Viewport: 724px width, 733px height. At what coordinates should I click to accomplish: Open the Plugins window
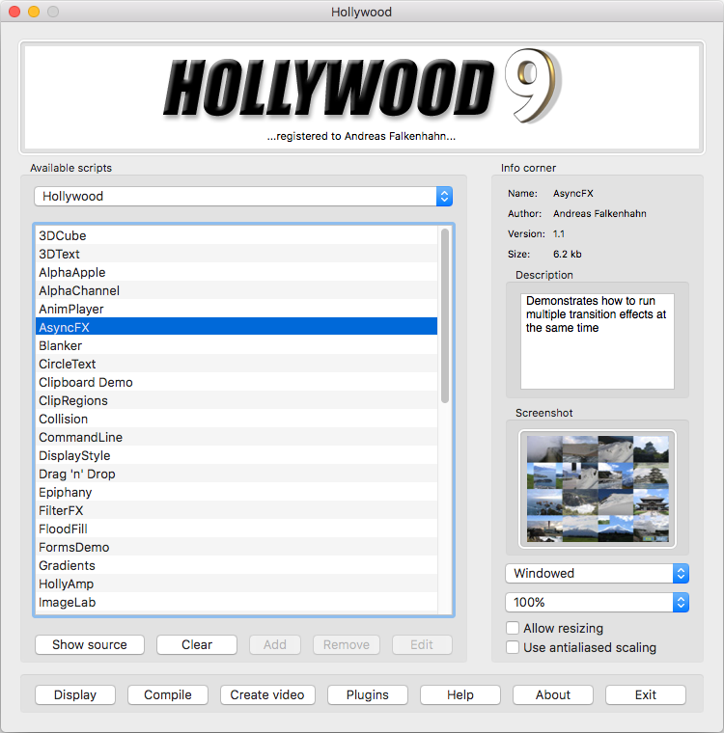coord(368,694)
